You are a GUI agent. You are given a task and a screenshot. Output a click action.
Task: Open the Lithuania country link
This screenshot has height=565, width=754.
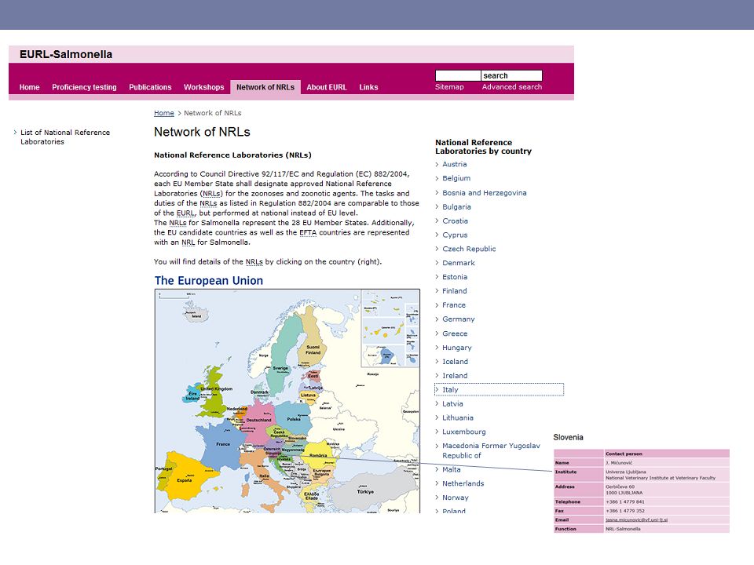[458, 417]
